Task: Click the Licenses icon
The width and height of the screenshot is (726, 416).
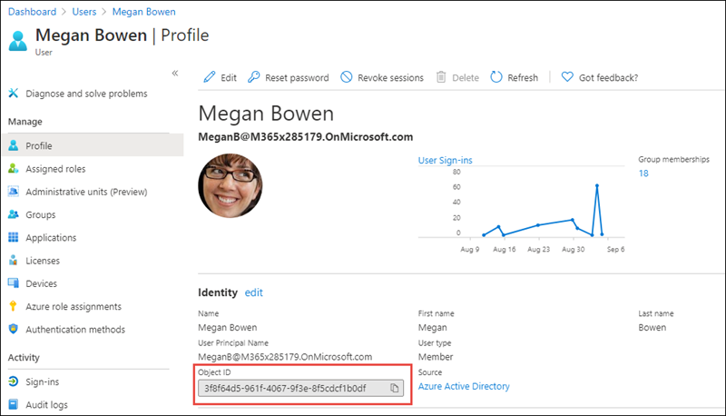Action: 14,261
